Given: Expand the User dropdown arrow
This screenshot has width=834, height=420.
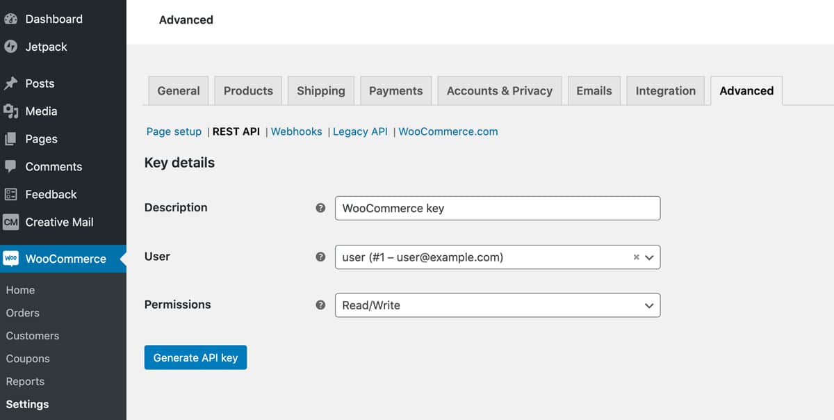Looking at the screenshot, I should point(650,257).
